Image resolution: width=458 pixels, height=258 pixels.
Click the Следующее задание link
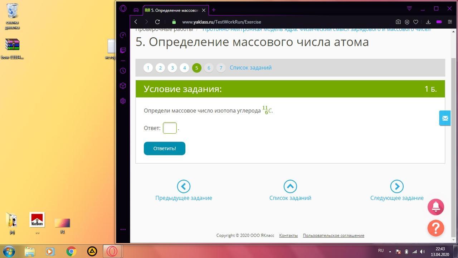[397, 198]
